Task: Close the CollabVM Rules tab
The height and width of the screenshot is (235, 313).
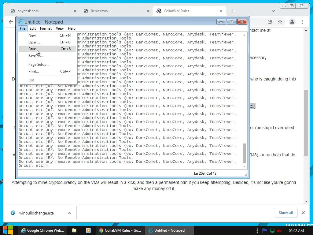Action: tap(221, 11)
